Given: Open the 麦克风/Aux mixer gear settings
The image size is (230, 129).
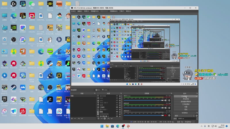Looking at the screenshot, I should pyautogui.click(x=169, y=100).
